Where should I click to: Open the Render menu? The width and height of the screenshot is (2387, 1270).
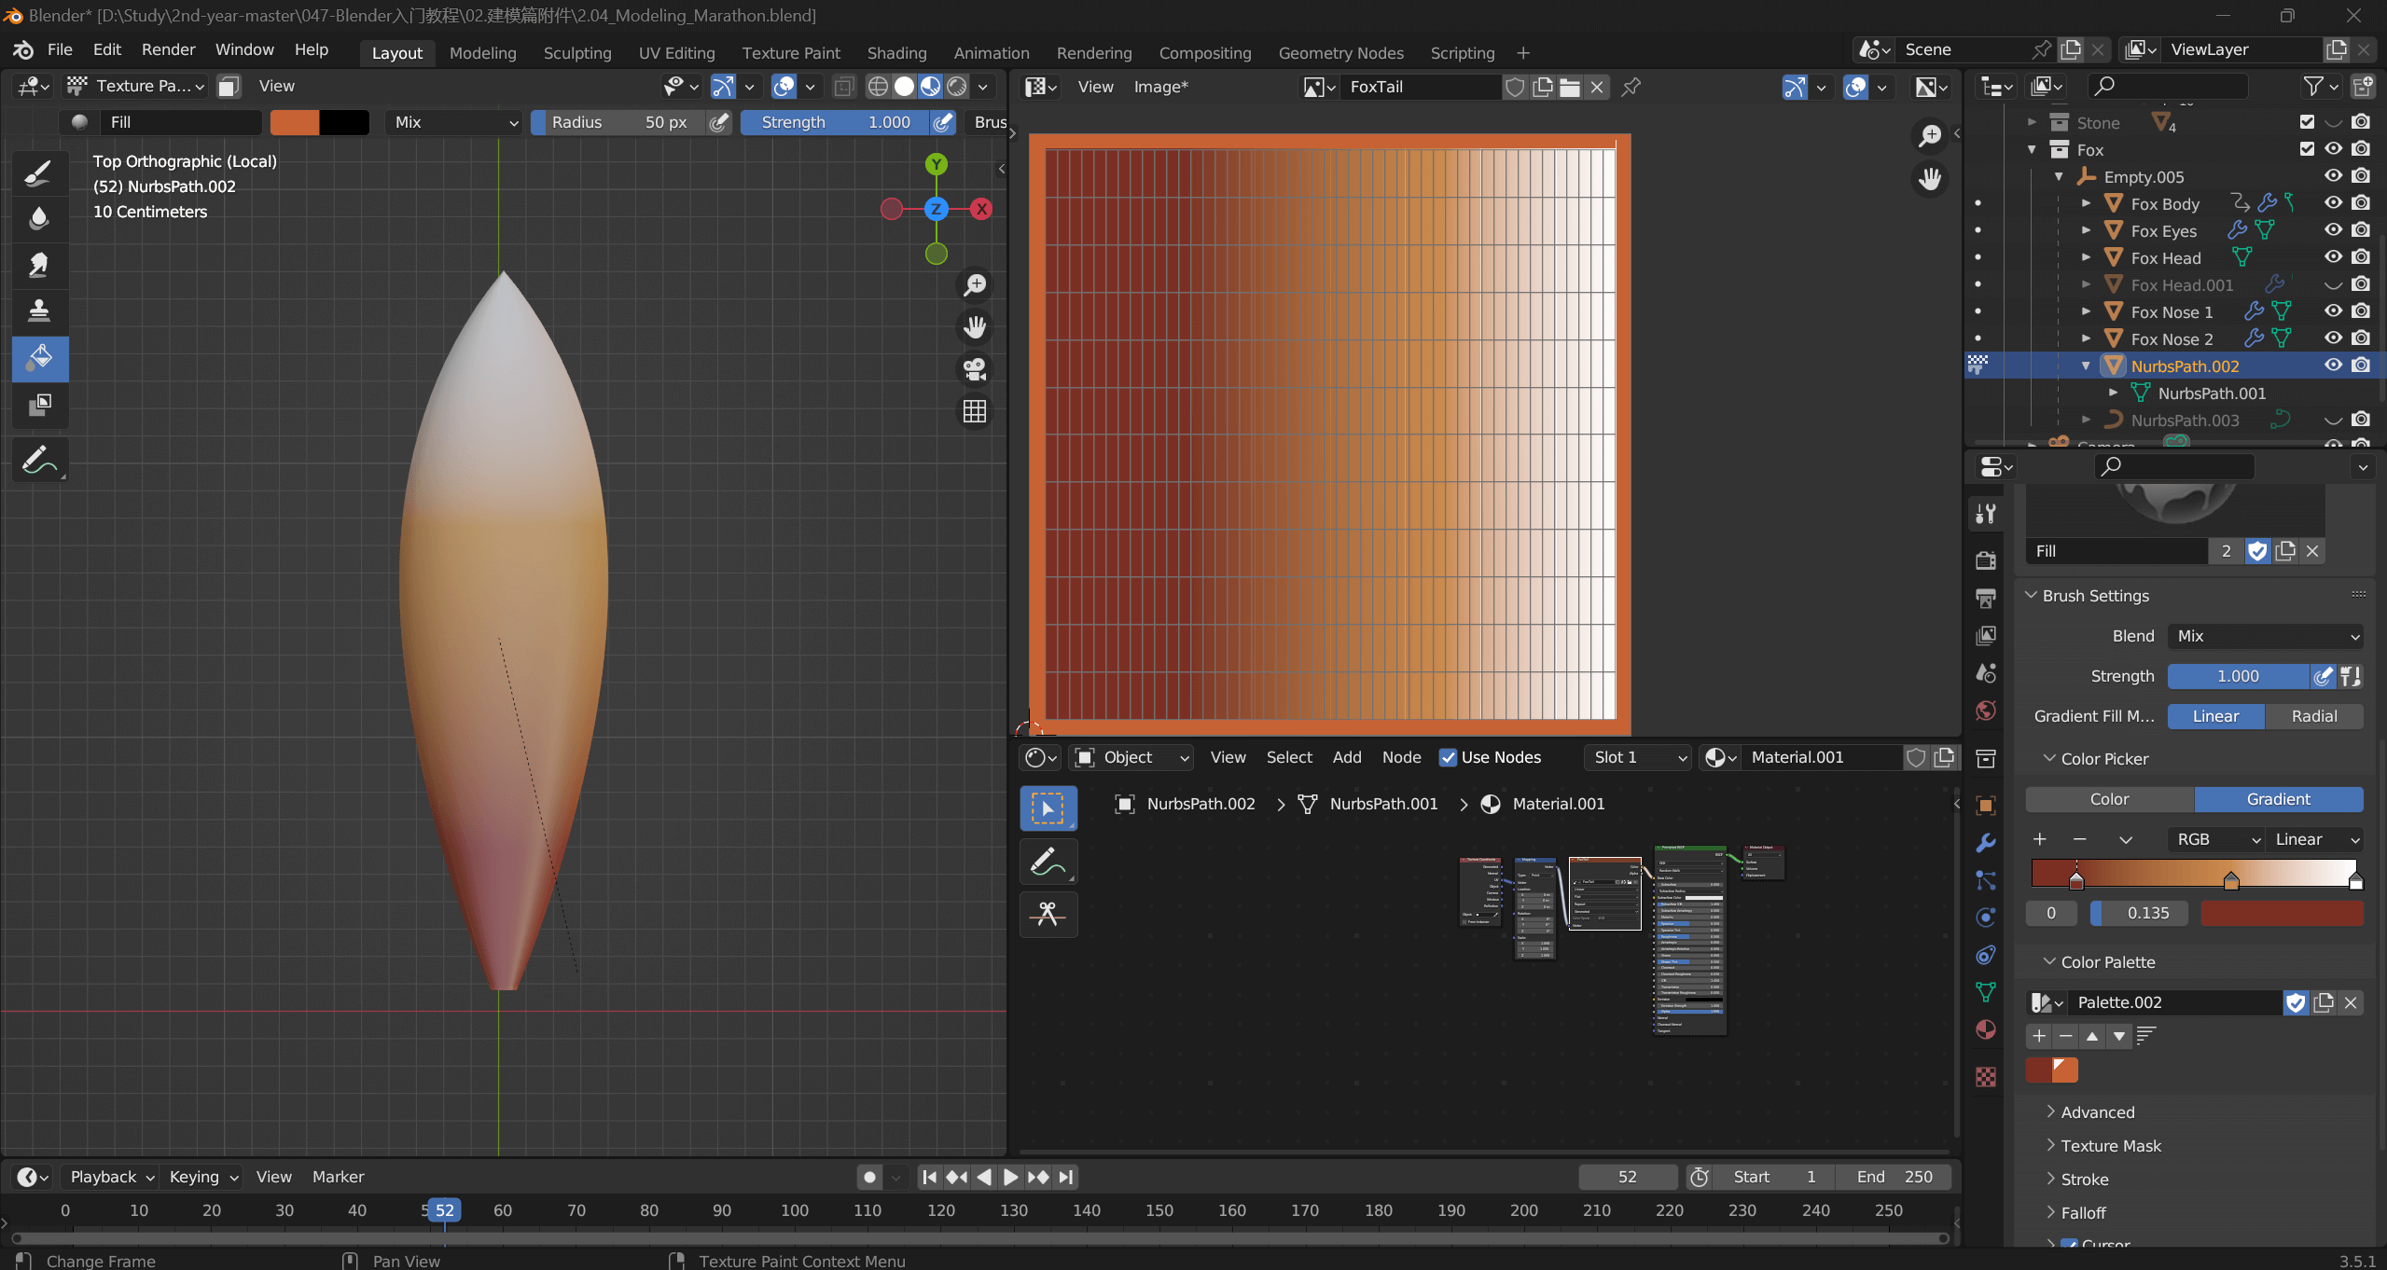pos(168,49)
